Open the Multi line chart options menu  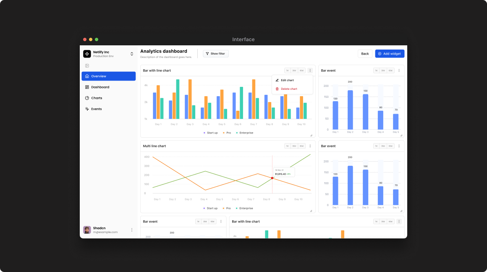click(310, 146)
